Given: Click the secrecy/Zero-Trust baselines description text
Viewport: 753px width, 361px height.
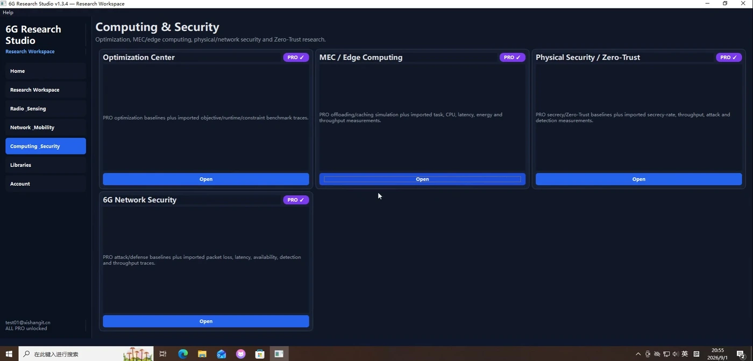Looking at the screenshot, I should pyautogui.click(x=633, y=117).
